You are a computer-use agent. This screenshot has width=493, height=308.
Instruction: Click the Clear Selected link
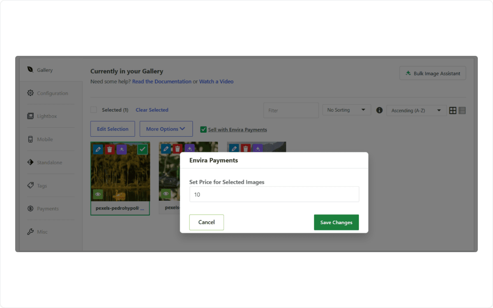click(152, 110)
